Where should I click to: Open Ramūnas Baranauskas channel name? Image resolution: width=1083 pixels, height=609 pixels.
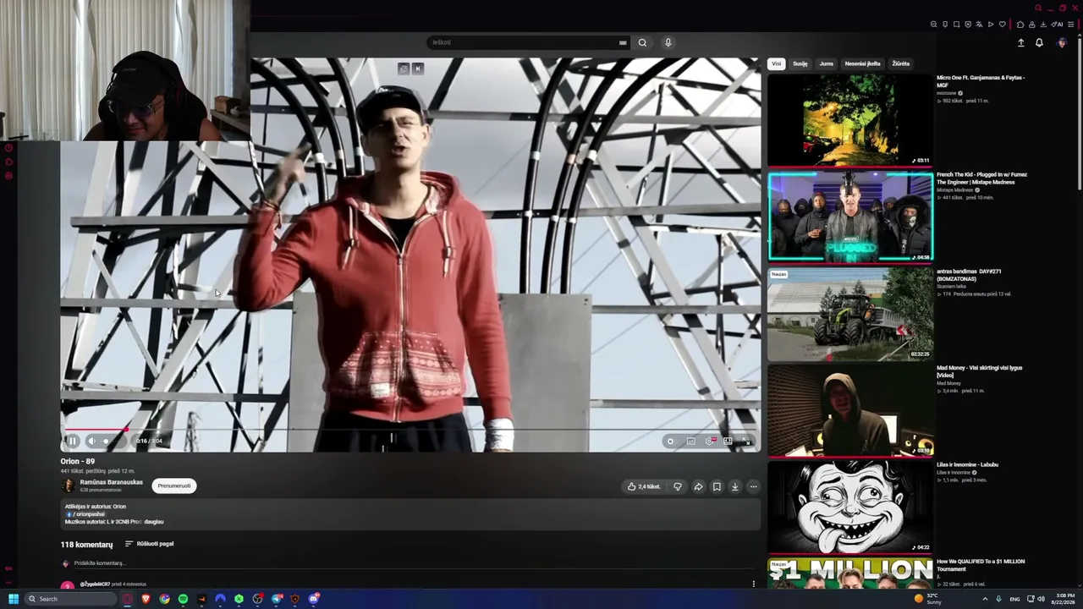click(112, 482)
